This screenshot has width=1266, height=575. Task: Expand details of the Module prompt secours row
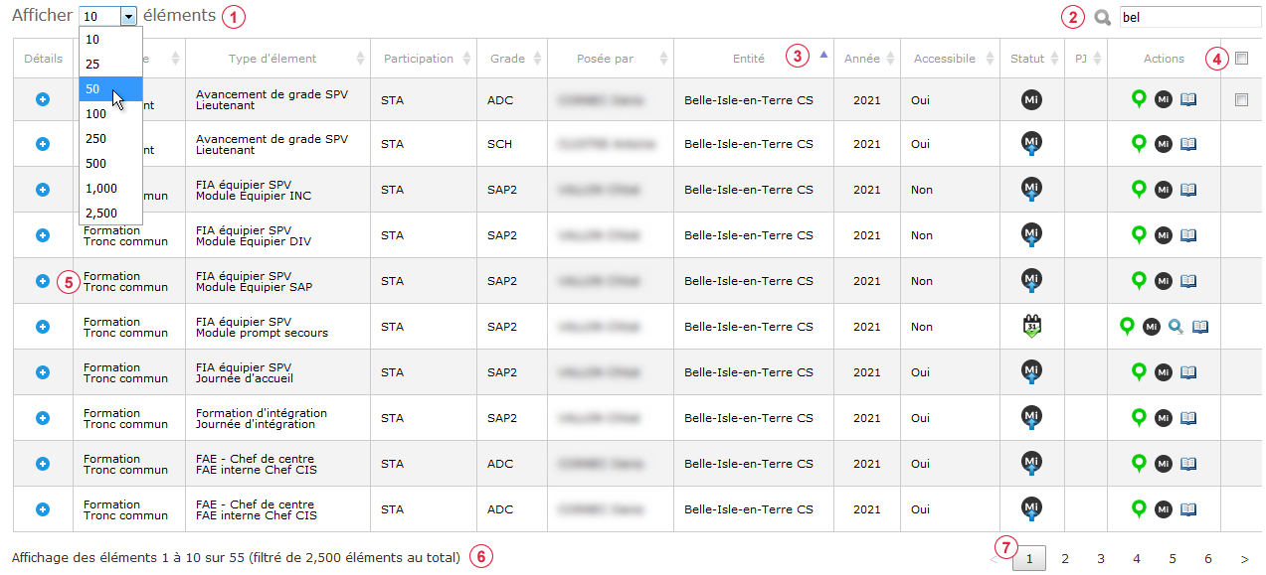(x=43, y=327)
